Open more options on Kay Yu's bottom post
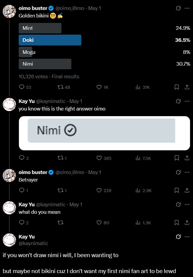Viewport: 193px width, 277px height. point(187,237)
